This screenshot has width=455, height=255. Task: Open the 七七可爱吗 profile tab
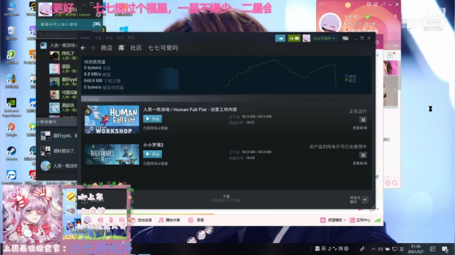coord(163,48)
